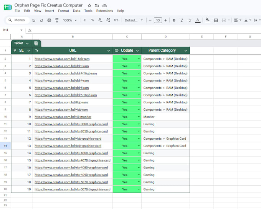Open the Default font dropdown
Viewport: 261px width, 209px height.
click(x=134, y=20)
